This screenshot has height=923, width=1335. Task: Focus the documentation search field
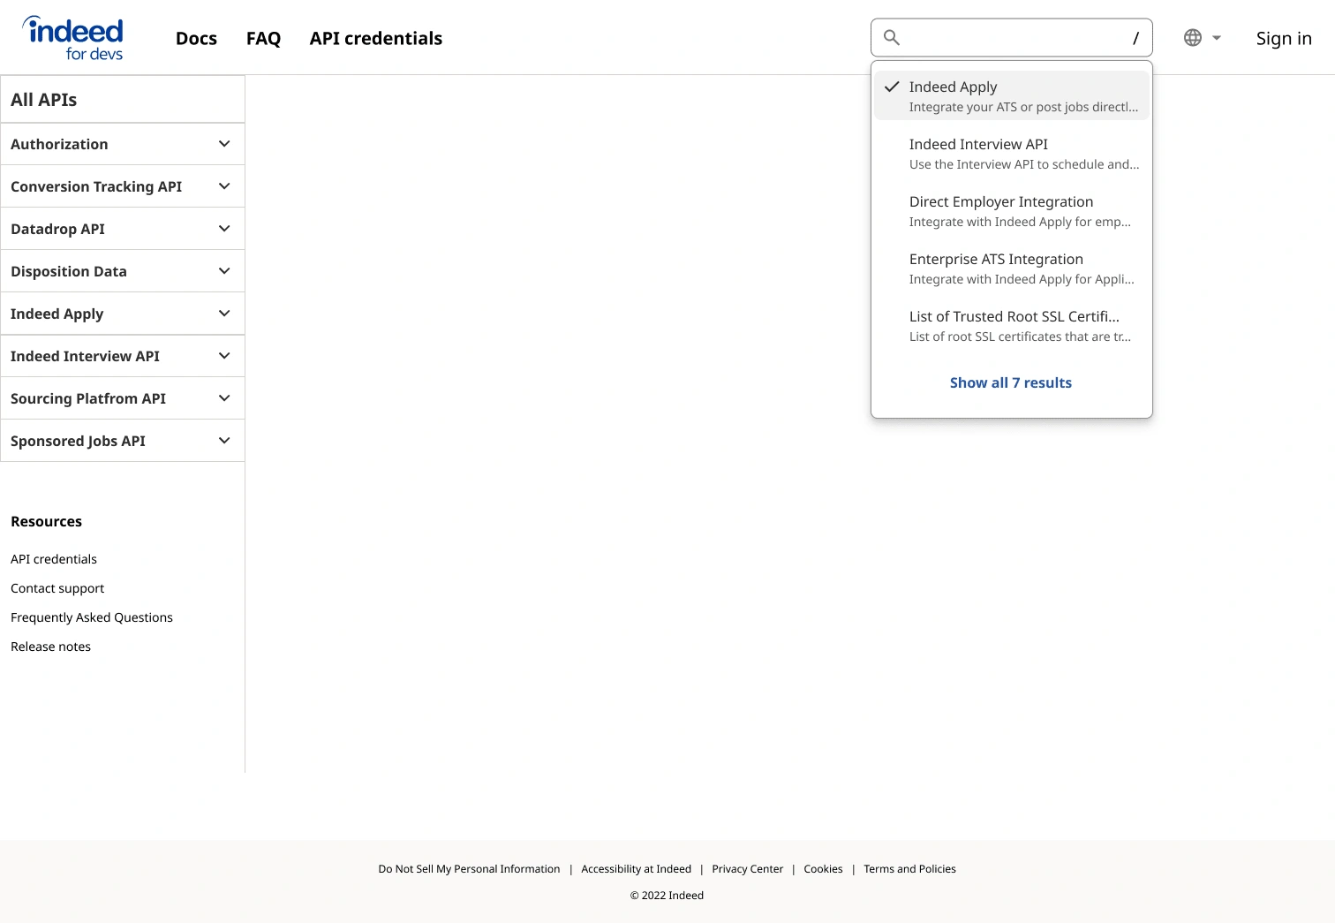point(1012,38)
